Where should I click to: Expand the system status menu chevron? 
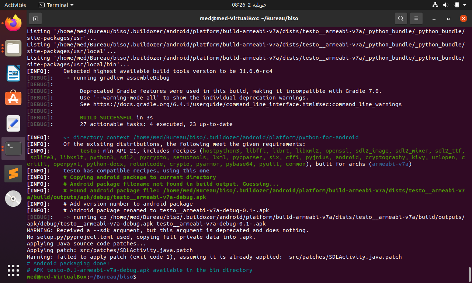click(465, 5)
